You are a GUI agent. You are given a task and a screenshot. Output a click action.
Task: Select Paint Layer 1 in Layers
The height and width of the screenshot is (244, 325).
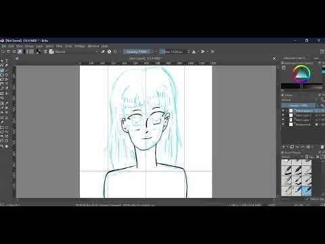(303, 120)
